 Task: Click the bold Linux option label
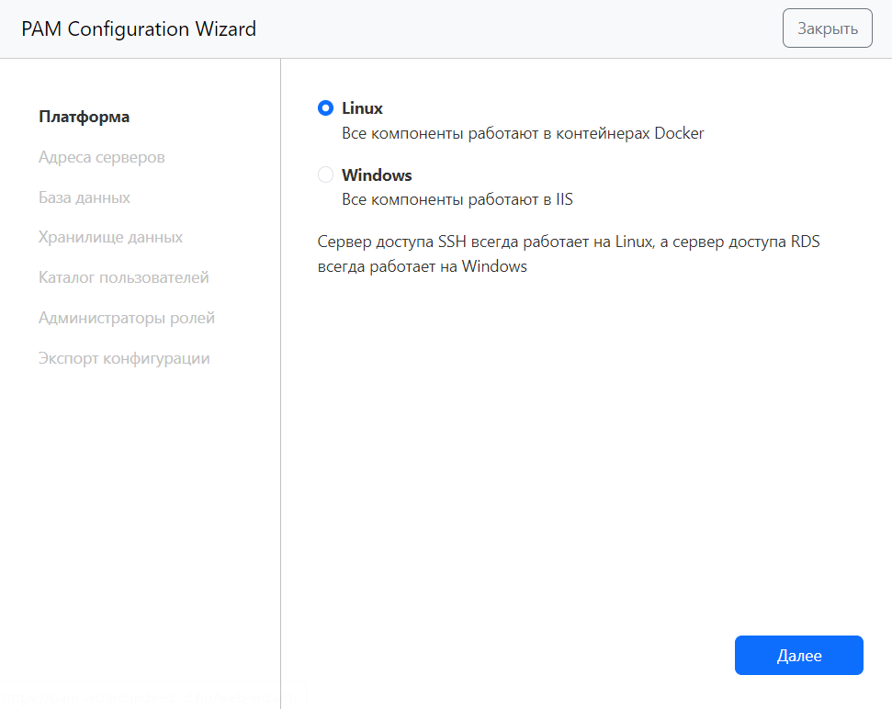click(x=362, y=108)
